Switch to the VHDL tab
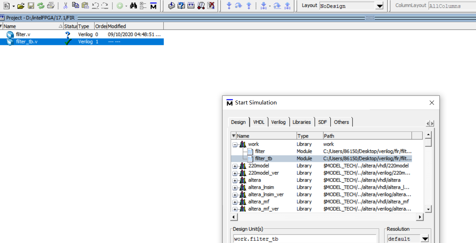Image resolution: width=476 pixels, height=243 pixels. tap(259, 122)
